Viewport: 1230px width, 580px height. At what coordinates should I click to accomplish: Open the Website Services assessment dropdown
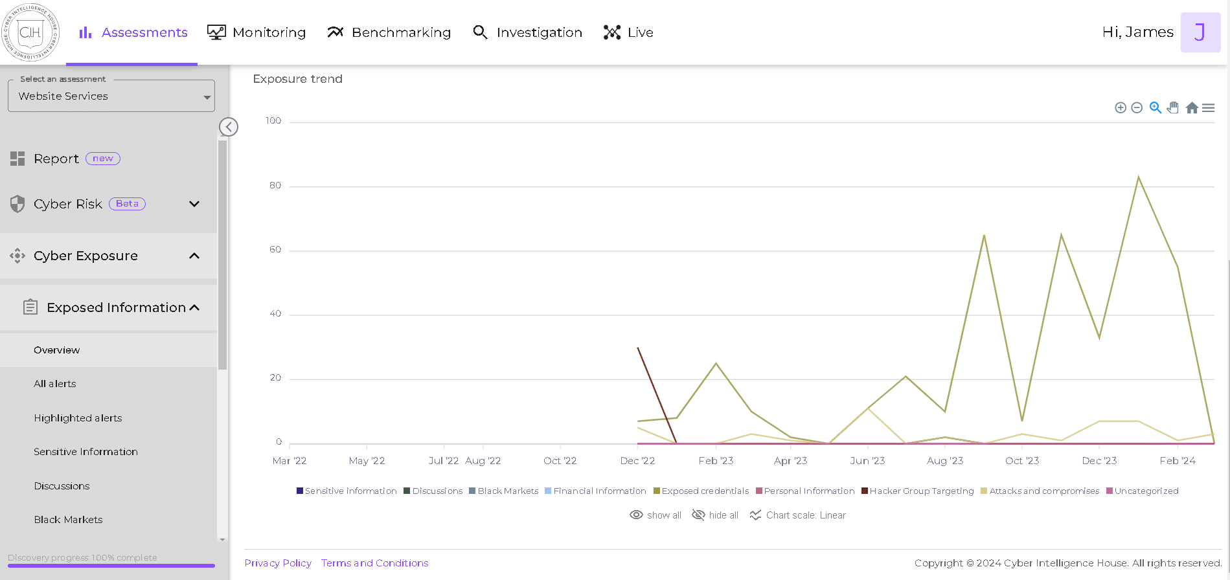[111, 96]
